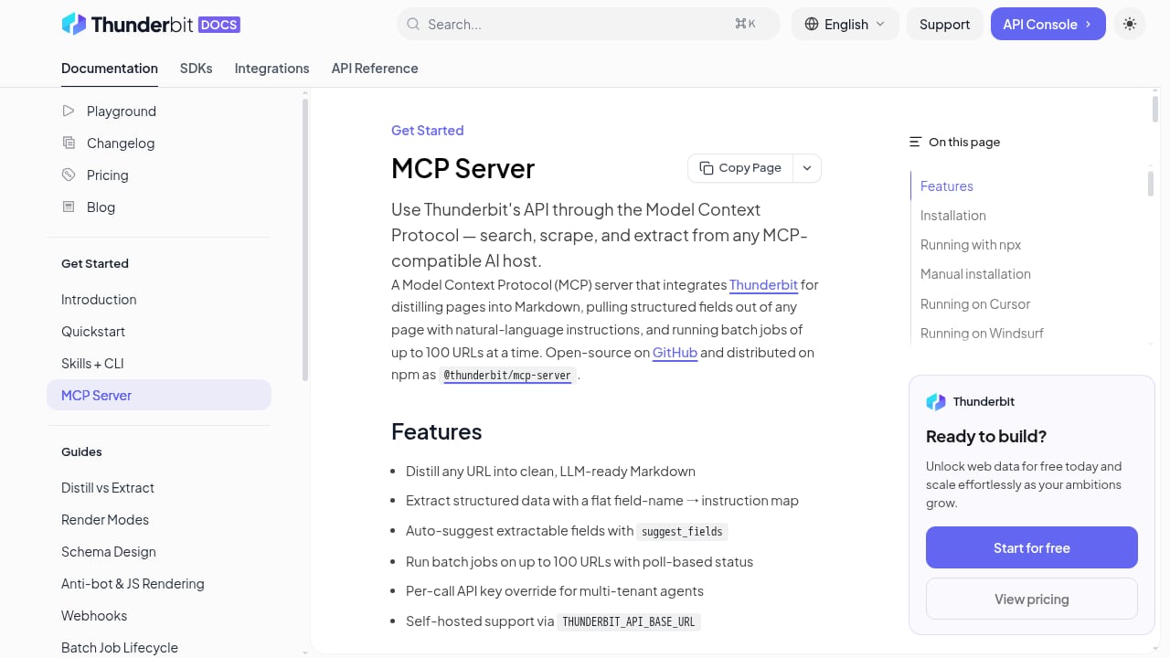Screen dimensions: 1170x658
Task: Click the Thunderbit logo in promo card
Action: (936, 401)
